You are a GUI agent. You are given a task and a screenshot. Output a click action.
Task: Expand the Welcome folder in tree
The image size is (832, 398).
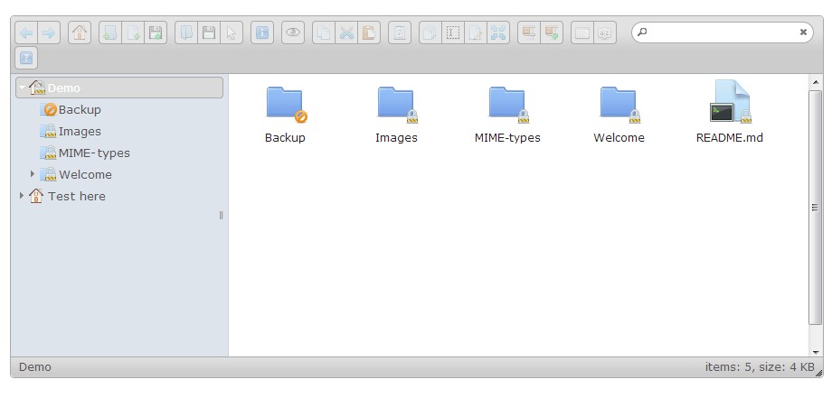tap(33, 174)
